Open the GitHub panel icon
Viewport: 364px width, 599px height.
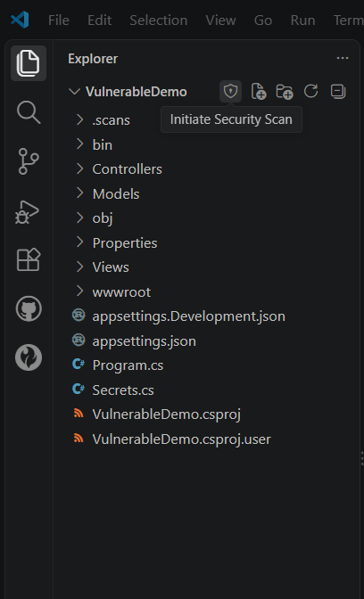pyautogui.click(x=29, y=308)
